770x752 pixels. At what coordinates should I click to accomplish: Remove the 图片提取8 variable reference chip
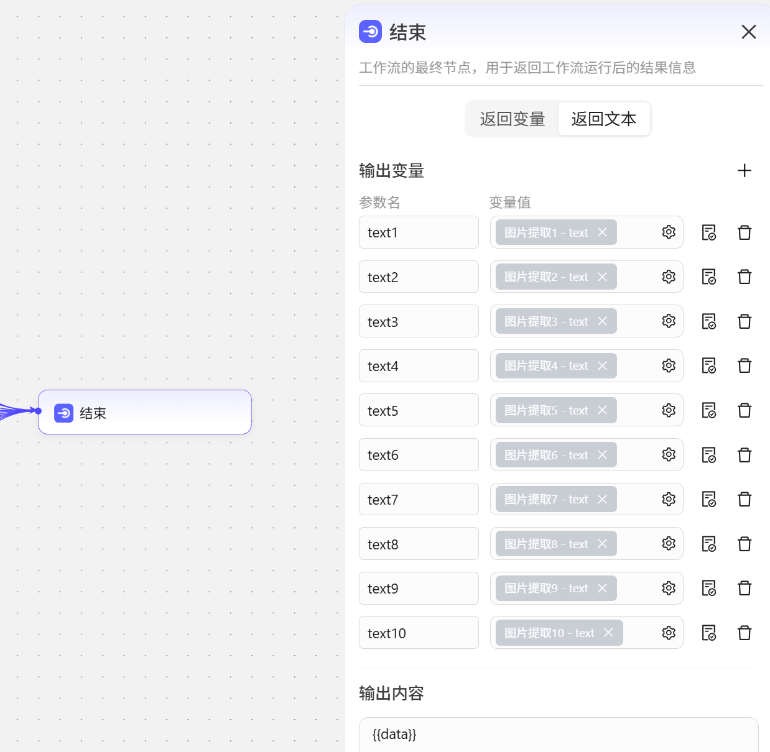tap(601, 543)
